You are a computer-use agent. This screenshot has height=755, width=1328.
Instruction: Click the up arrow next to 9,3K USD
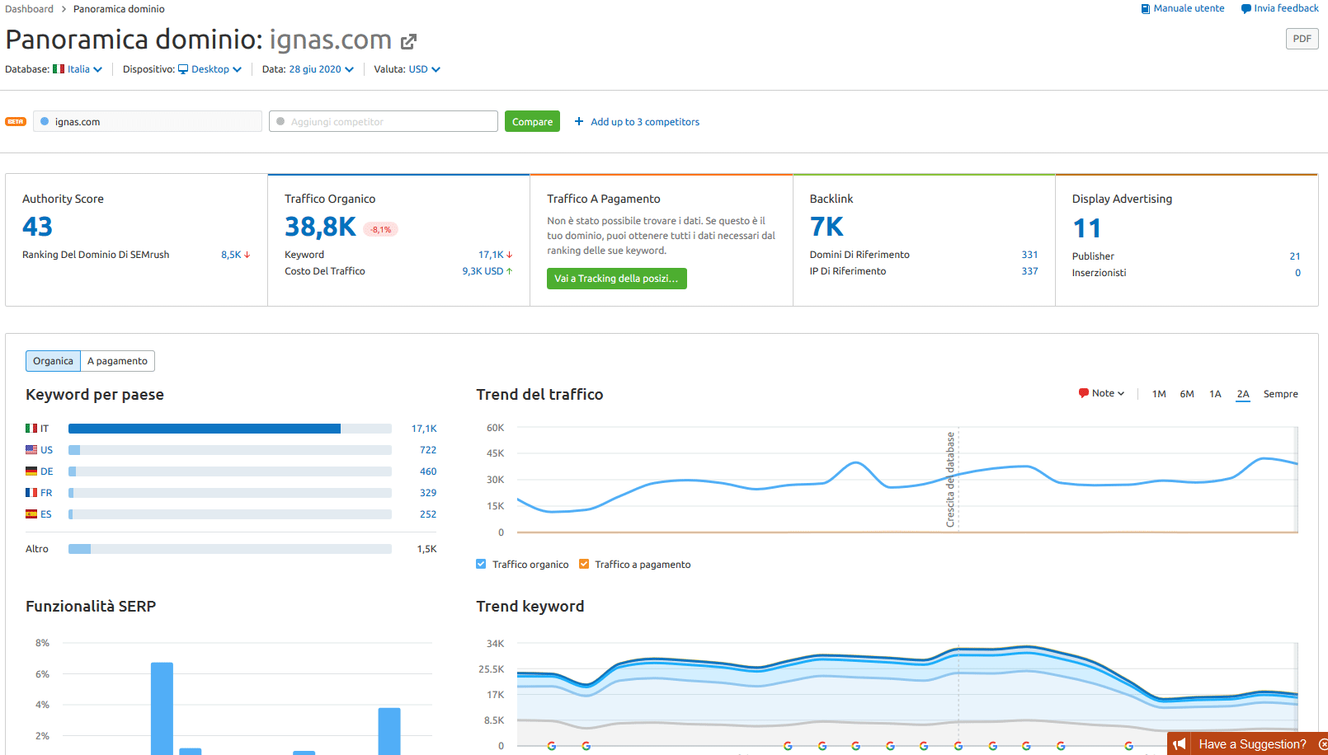[509, 271]
